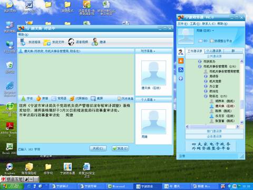Click the orange contact sidebar icon
This screenshot has width=253, height=190.
181,61
